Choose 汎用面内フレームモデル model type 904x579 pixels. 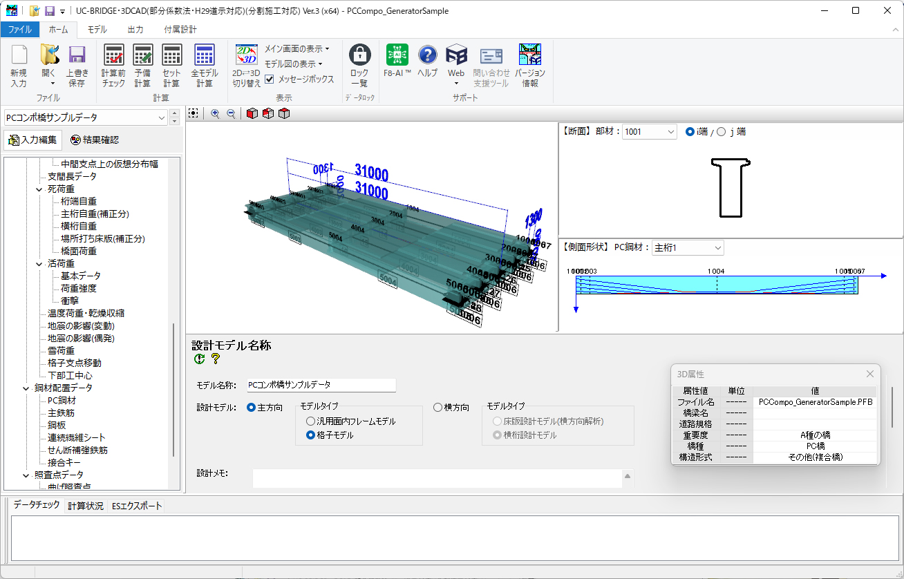(x=311, y=421)
